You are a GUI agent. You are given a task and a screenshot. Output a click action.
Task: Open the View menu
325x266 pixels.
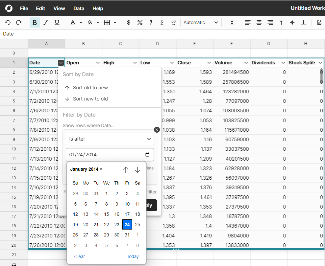[x=59, y=8]
